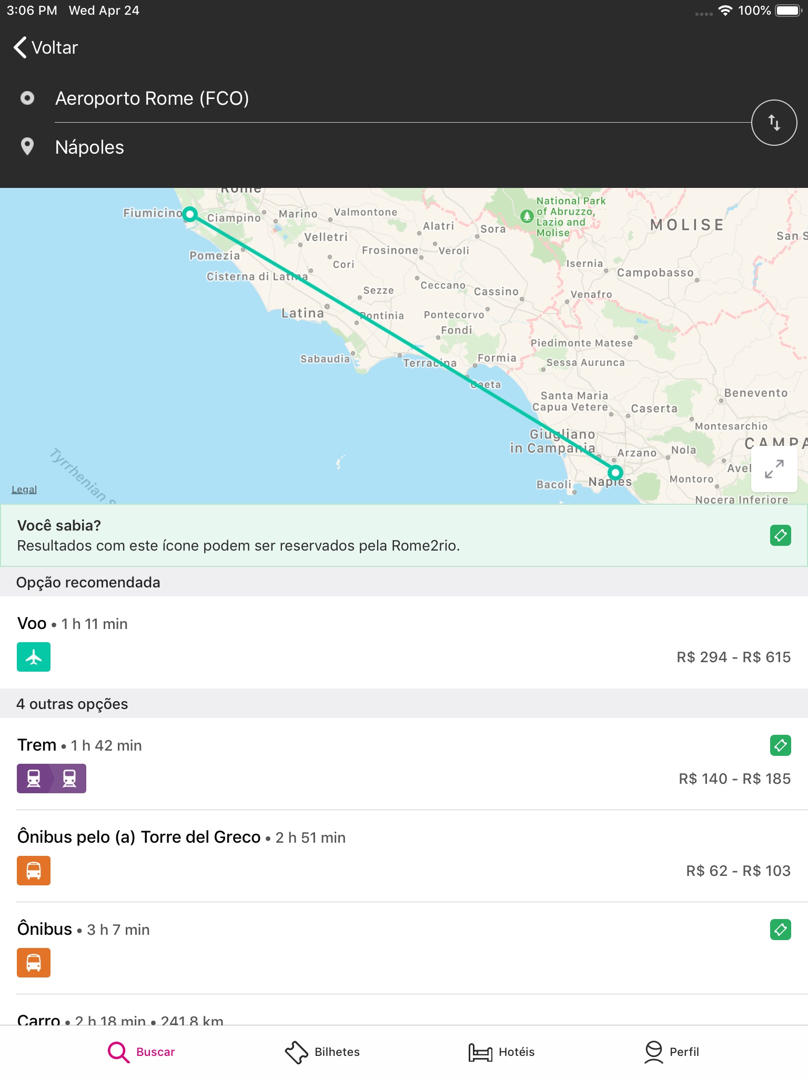Click the bookable ticket icon for Ônibus 3 h 7 min
This screenshot has height=1078, width=808.
[x=781, y=930]
